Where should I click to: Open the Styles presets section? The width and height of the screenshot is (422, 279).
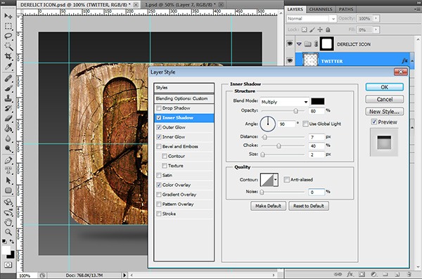point(184,88)
